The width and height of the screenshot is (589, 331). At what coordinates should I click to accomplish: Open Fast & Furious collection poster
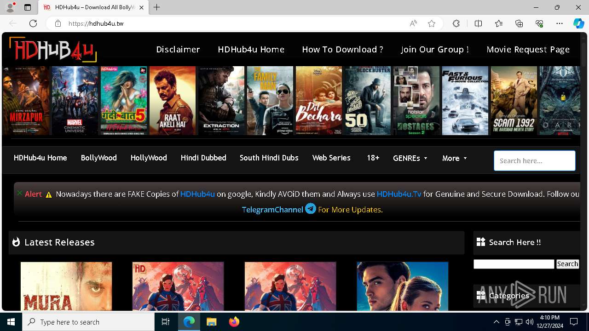click(x=465, y=101)
